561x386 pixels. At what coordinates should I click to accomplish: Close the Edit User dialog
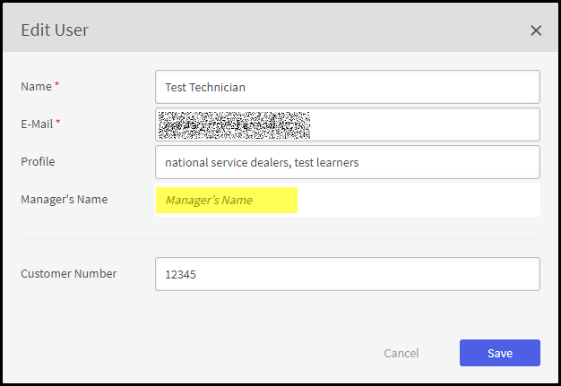tap(536, 30)
